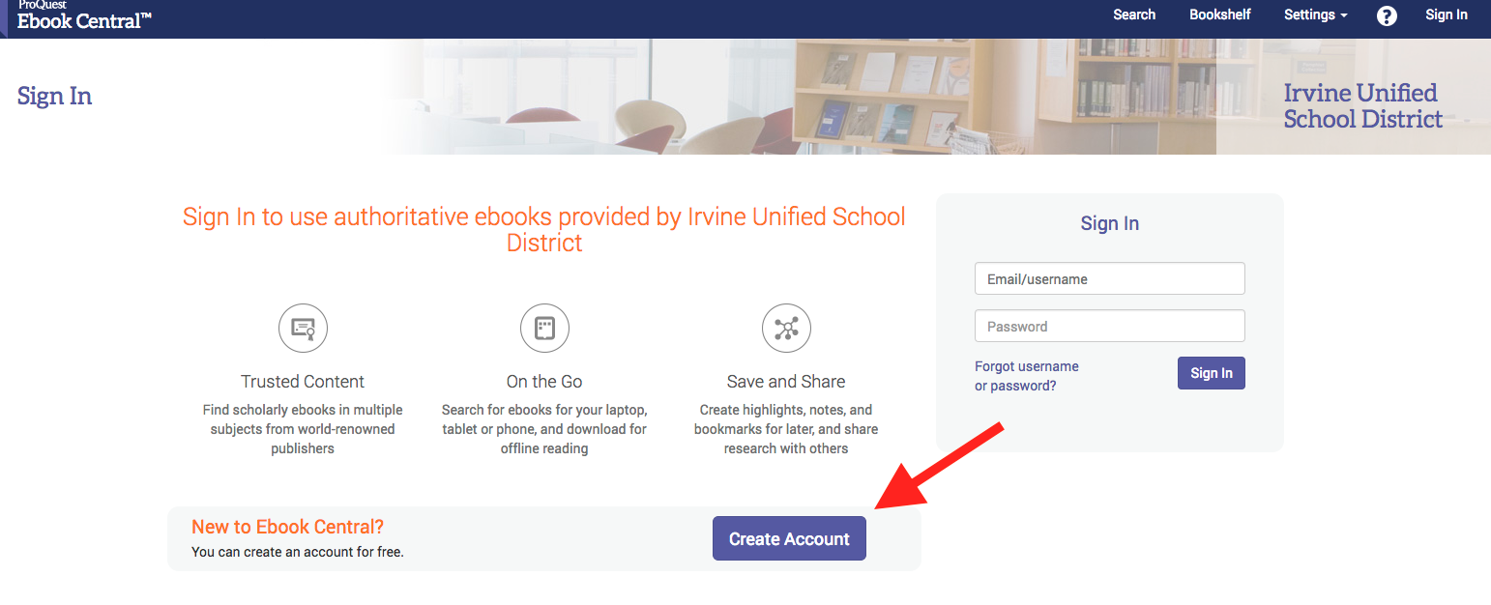Image resolution: width=1491 pixels, height=605 pixels.
Task: Click Sign In in the top-right navigation bar
Action: pos(1447,14)
